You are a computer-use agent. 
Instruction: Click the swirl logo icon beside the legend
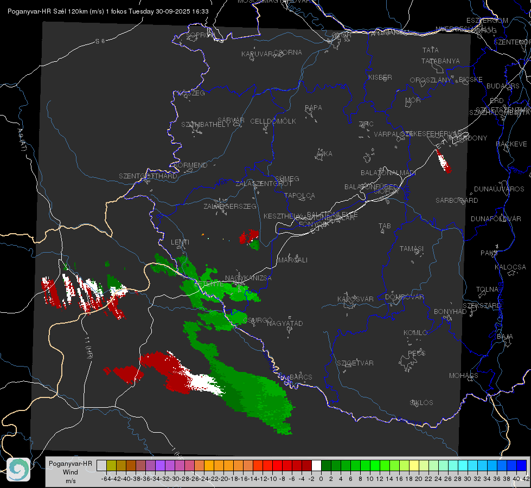click(18, 470)
